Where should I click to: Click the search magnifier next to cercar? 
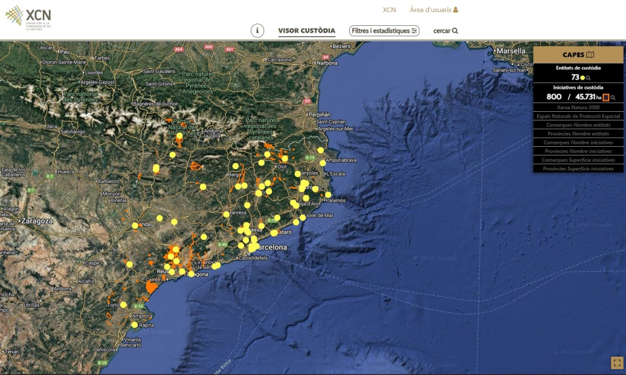455,31
